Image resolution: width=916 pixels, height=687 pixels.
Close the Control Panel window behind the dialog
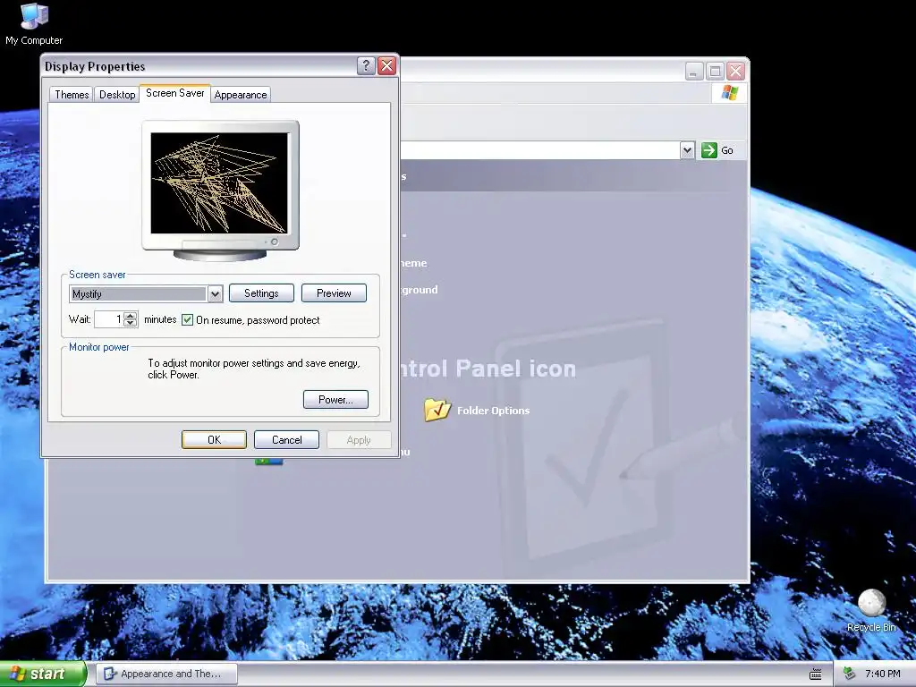(x=735, y=72)
